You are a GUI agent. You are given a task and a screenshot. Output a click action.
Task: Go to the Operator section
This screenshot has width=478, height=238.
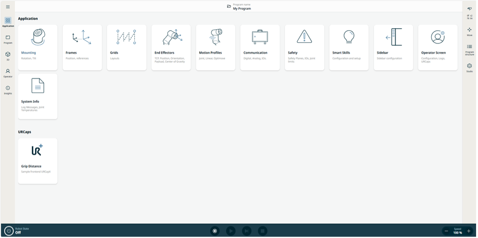pos(8,73)
